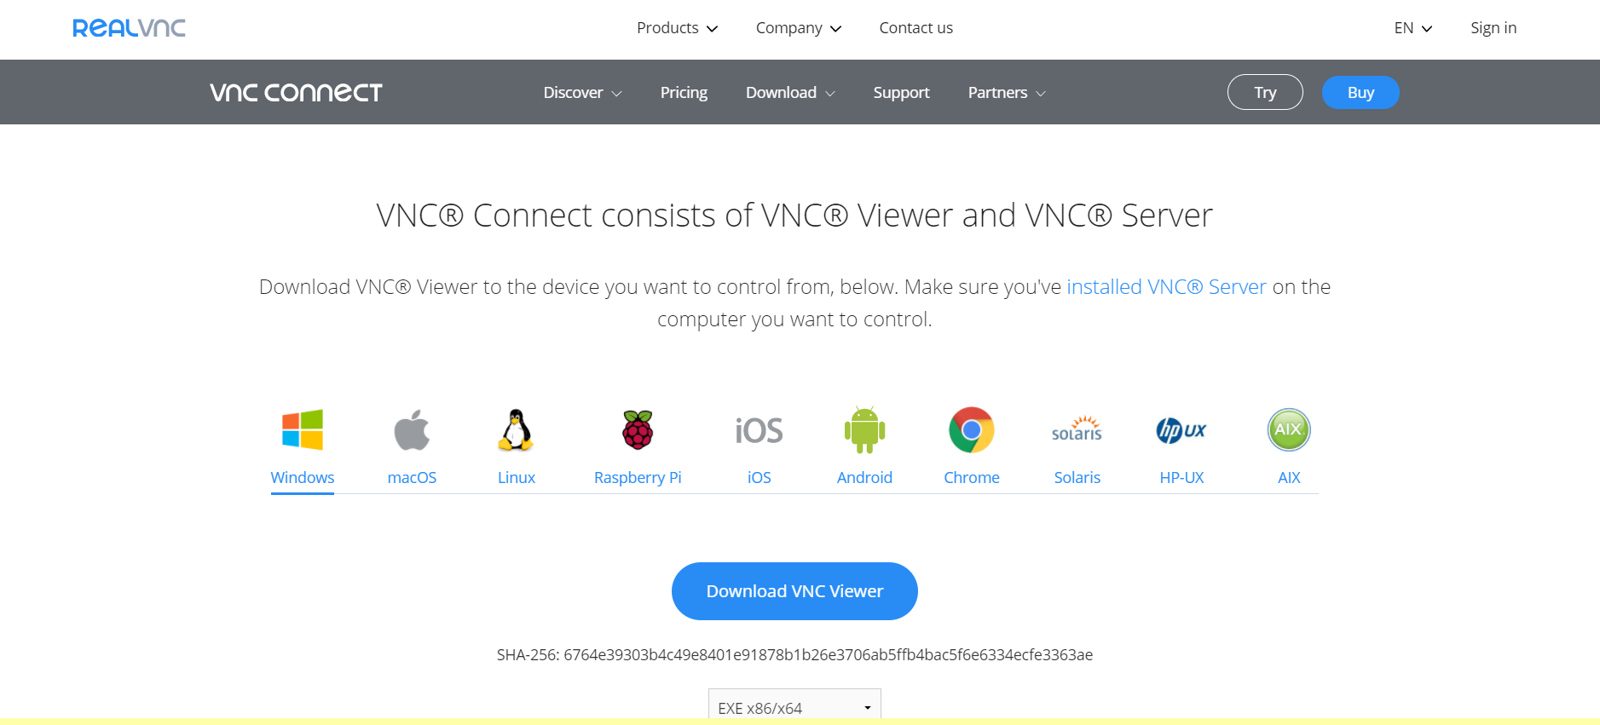Open the EN language selector
Viewport: 1600px width, 725px height.
click(x=1413, y=28)
